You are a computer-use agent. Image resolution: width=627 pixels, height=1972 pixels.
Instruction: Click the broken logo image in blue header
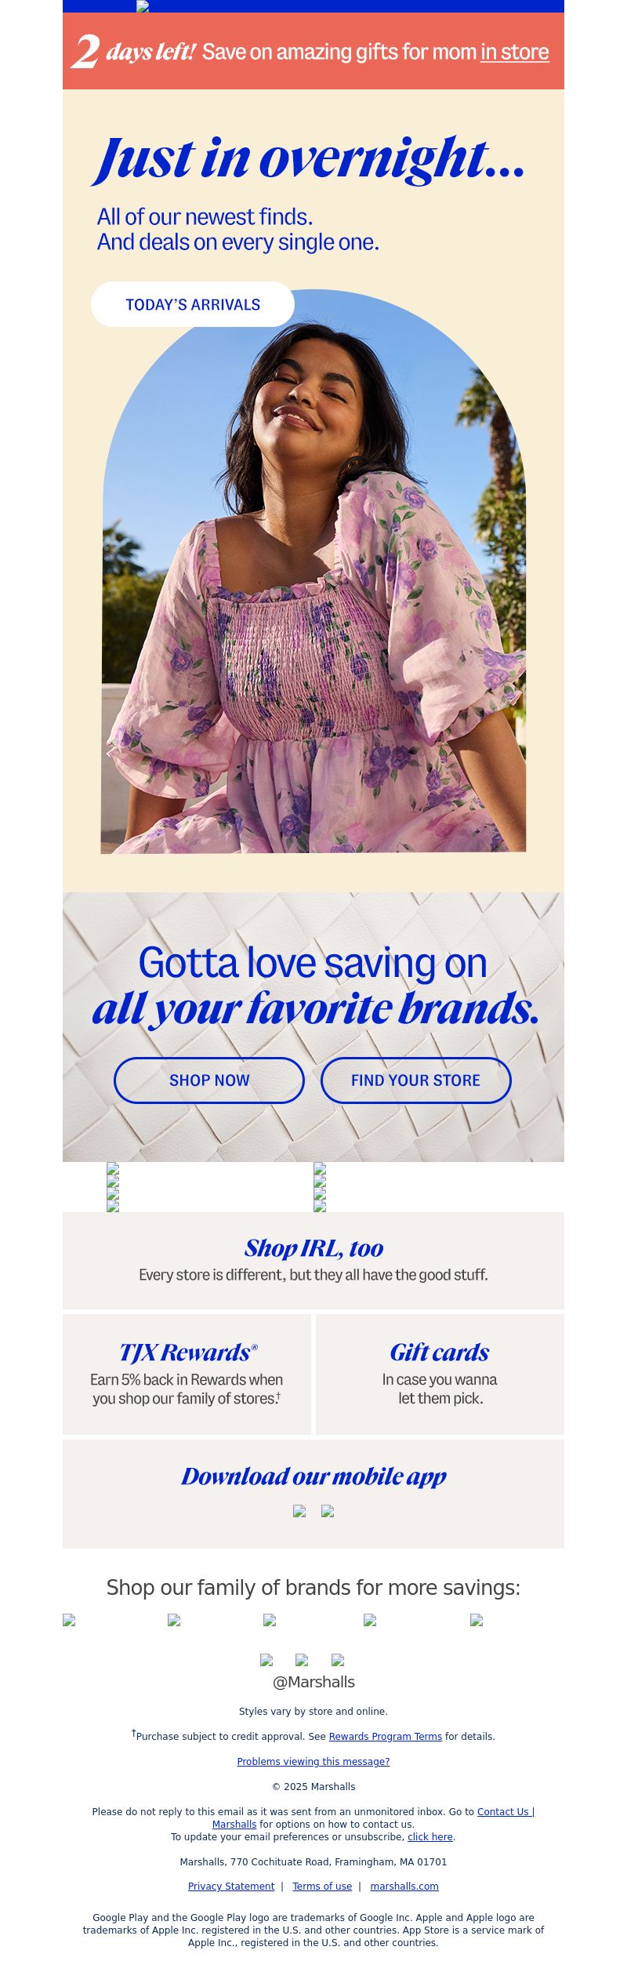click(x=143, y=6)
